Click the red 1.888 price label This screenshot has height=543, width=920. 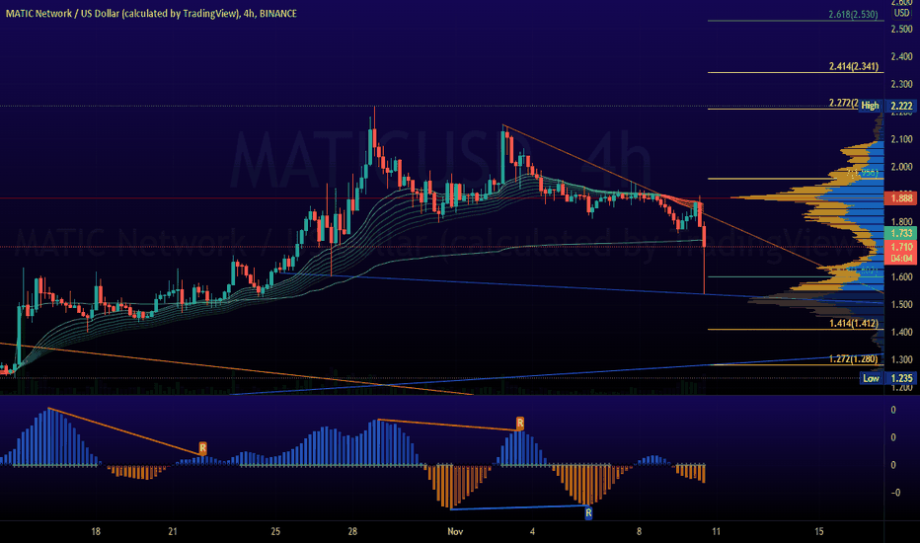point(901,198)
